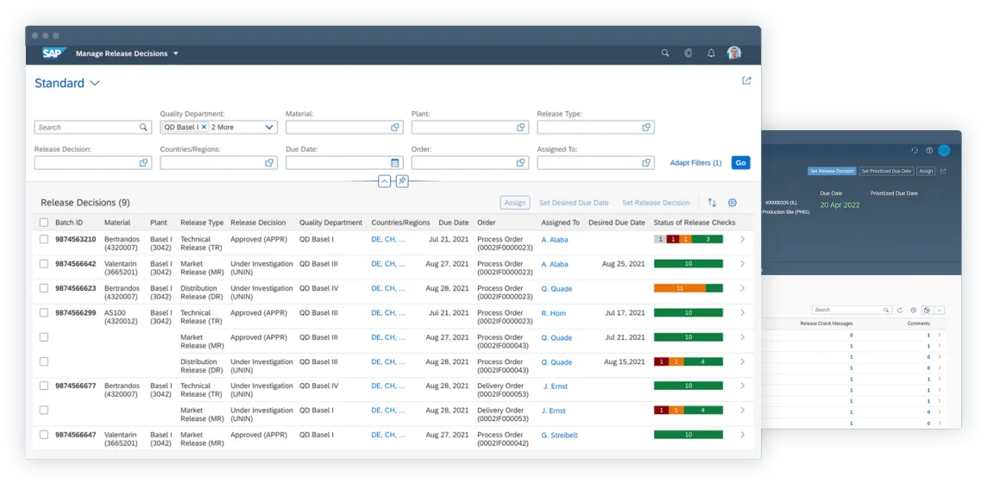Image resolution: width=987 pixels, height=483 pixels.
Task: Check the row for batch 9874563210
Action: pyautogui.click(x=44, y=240)
